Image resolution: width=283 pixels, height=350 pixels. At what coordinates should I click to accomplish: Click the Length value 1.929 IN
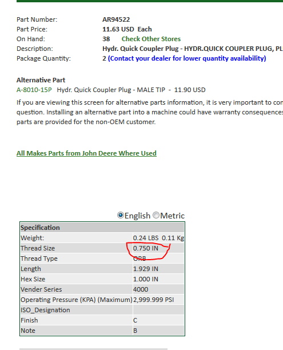pos(146,269)
